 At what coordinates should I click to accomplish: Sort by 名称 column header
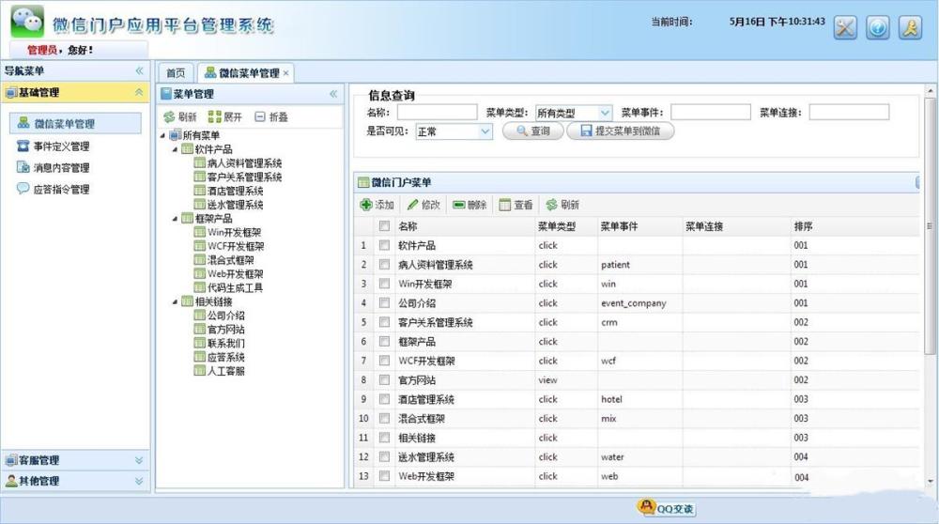click(408, 226)
